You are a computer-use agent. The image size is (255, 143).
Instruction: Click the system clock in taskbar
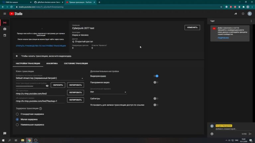click(243, 140)
